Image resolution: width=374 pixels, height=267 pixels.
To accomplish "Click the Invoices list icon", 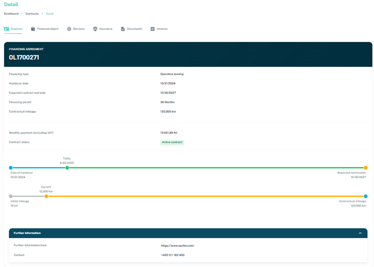I will tap(153, 29).
